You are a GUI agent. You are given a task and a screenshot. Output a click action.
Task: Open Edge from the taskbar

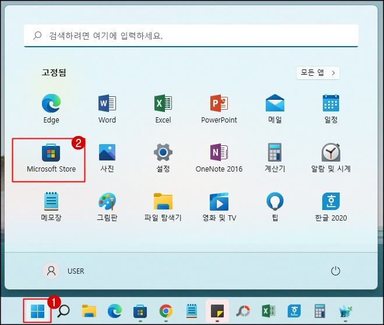pyautogui.click(x=115, y=311)
